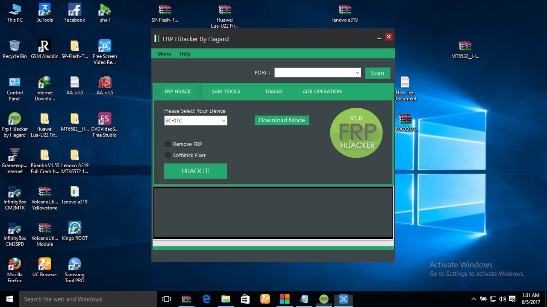
Task: Click the progress bar below the log
Action: coord(273,243)
